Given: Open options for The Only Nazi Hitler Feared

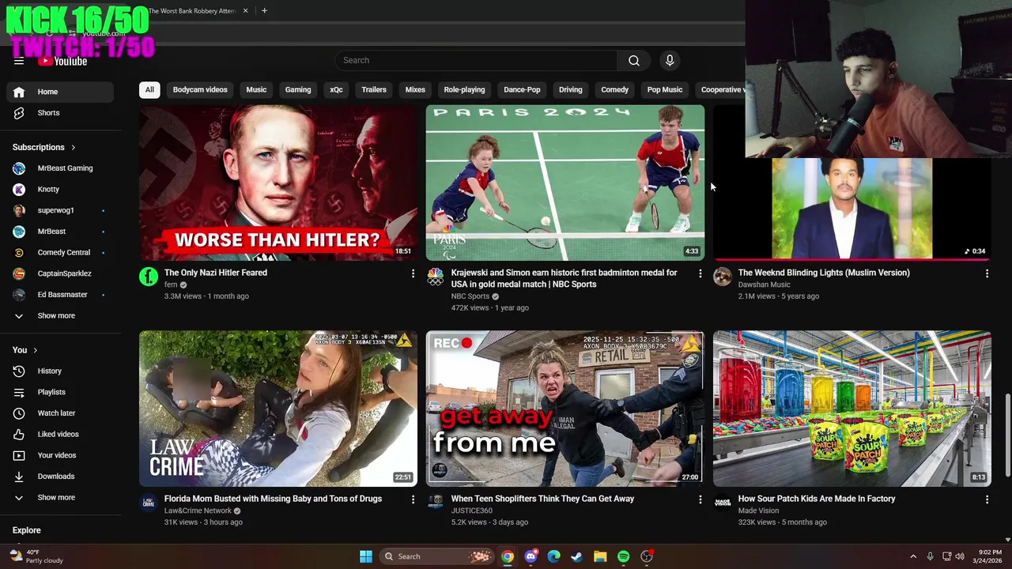Looking at the screenshot, I should (x=413, y=273).
